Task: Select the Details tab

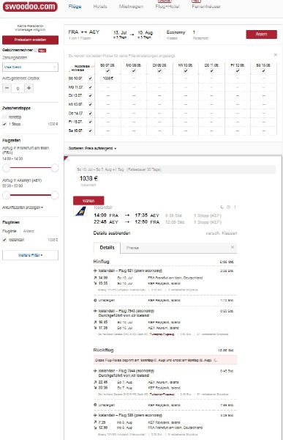Action: (107, 248)
